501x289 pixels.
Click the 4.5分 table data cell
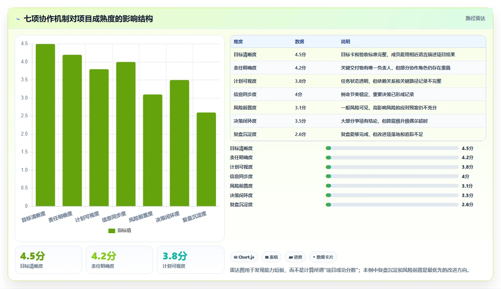(300, 55)
